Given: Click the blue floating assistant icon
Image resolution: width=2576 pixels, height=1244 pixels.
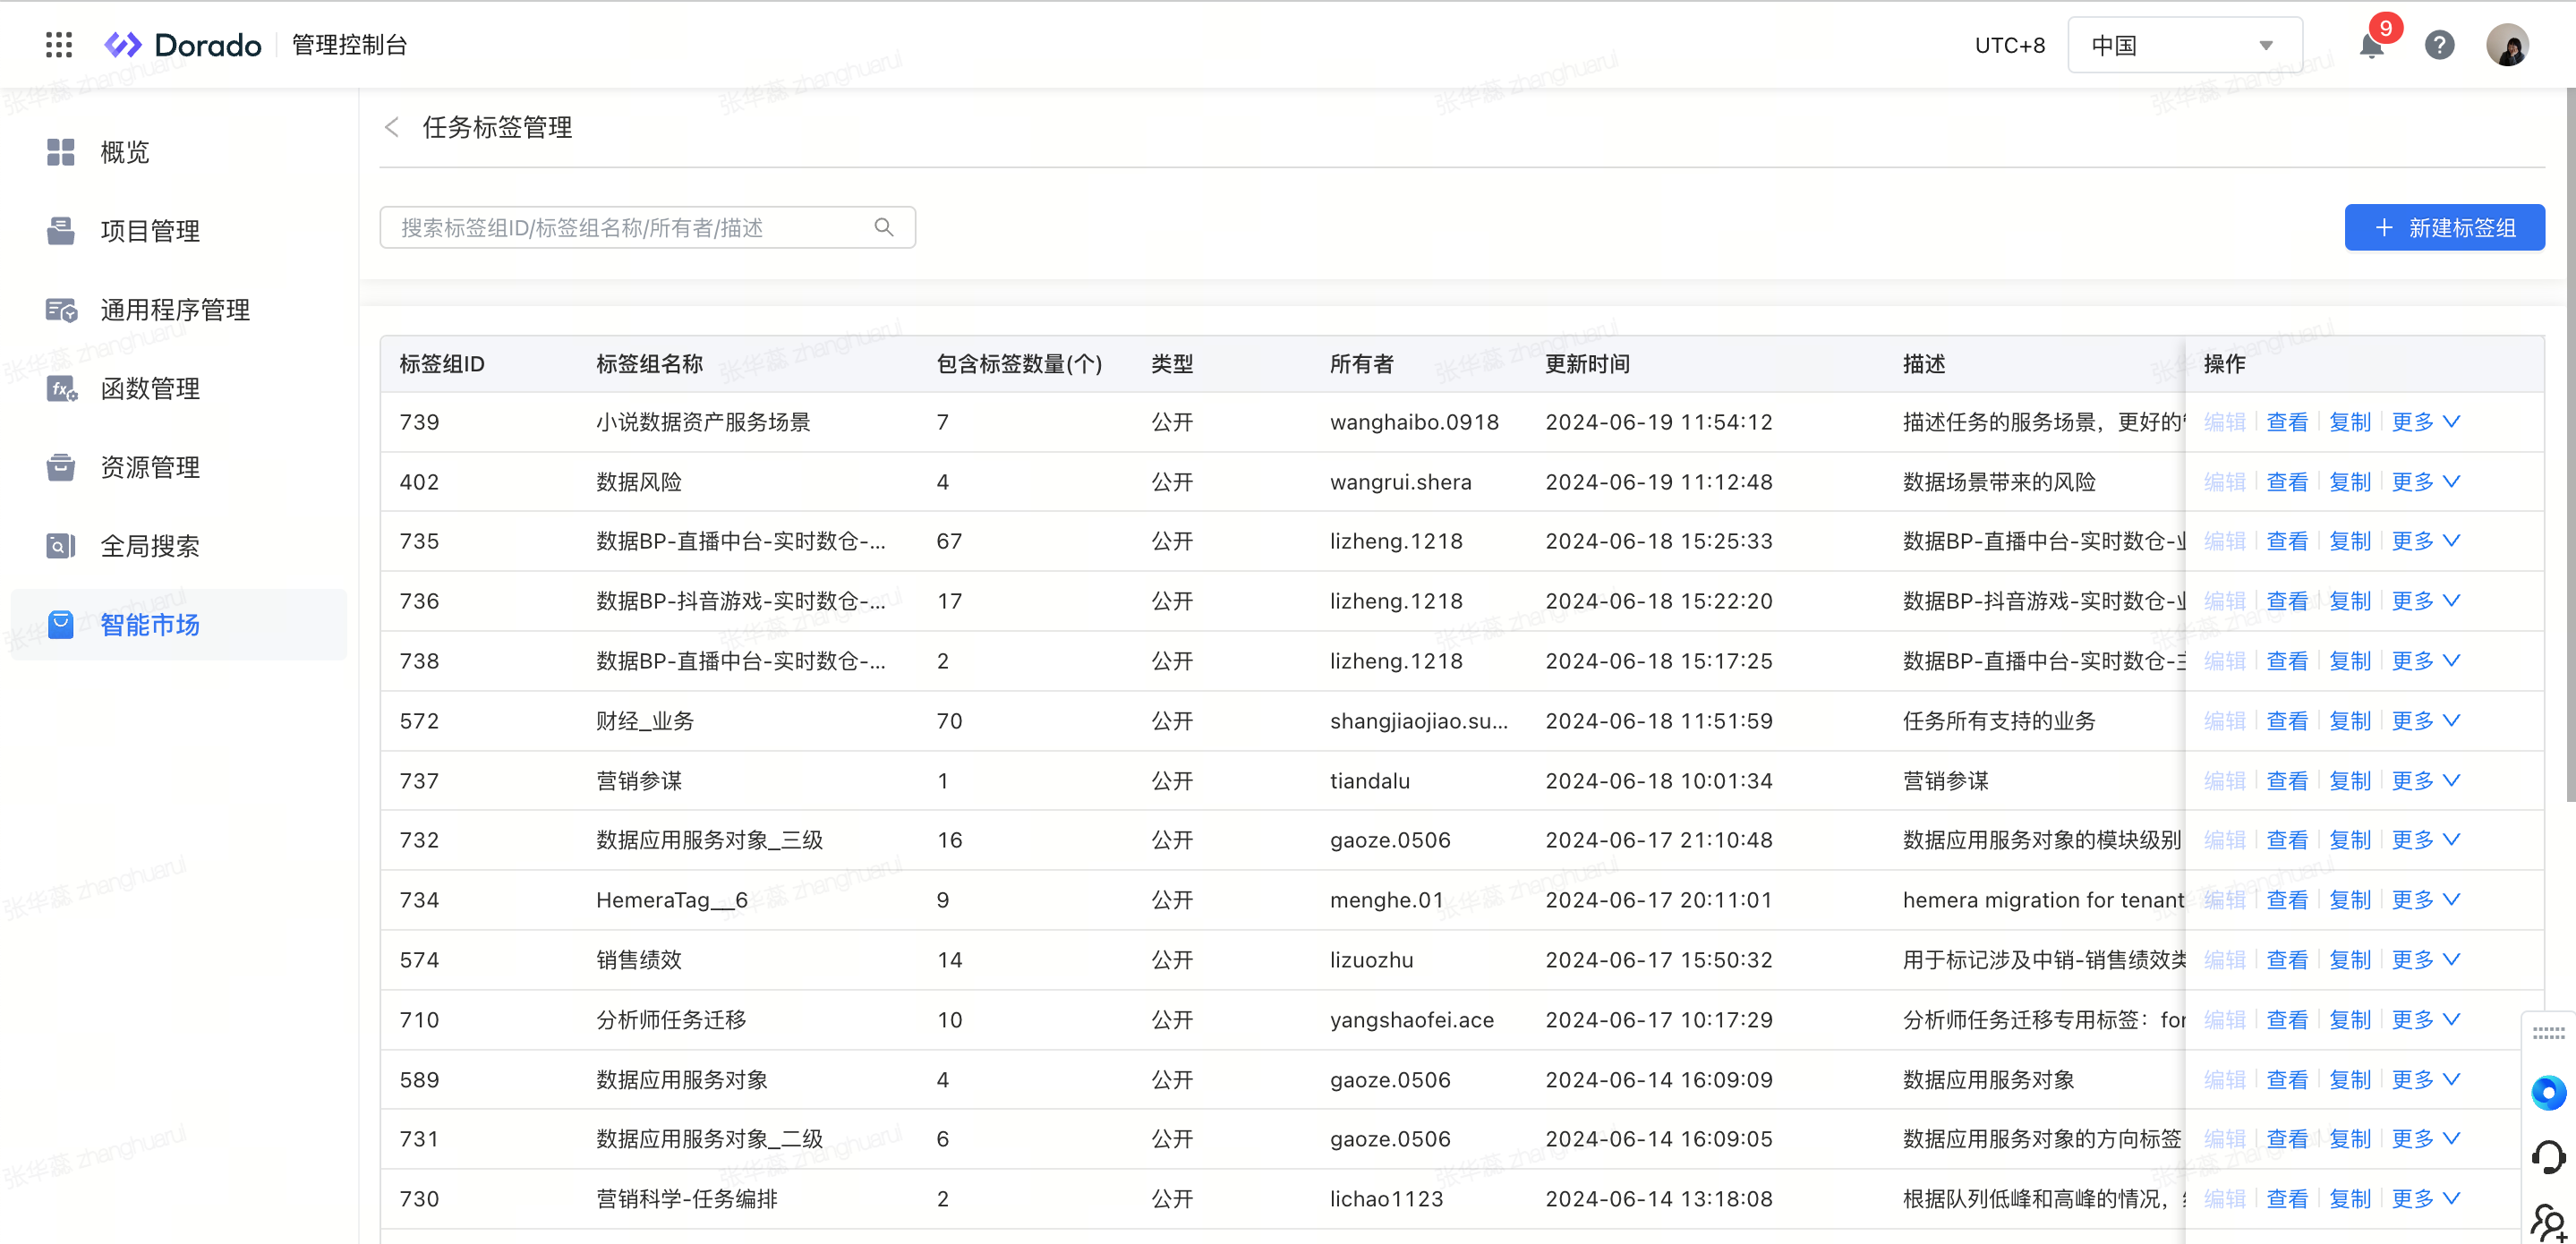Looking at the screenshot, I should [x=2548, y=1092].
